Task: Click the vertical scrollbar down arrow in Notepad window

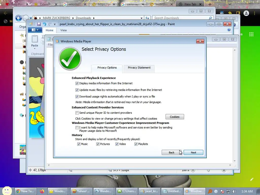Action: [235, 161]
